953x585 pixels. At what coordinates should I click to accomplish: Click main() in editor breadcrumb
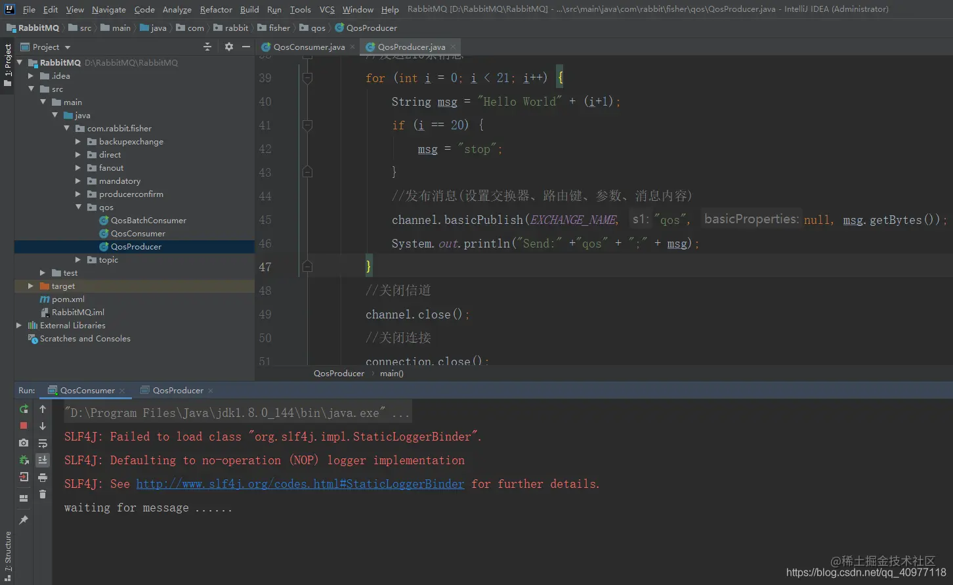pos(392,373)
